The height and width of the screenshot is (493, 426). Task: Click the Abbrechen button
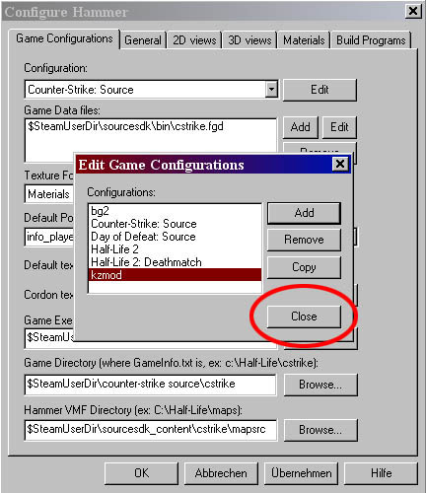pos(221,473)
